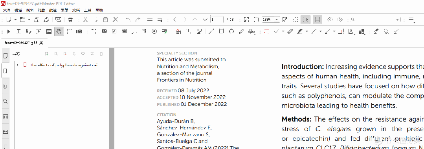Send the document by email envelope icon

click(58, 20)
